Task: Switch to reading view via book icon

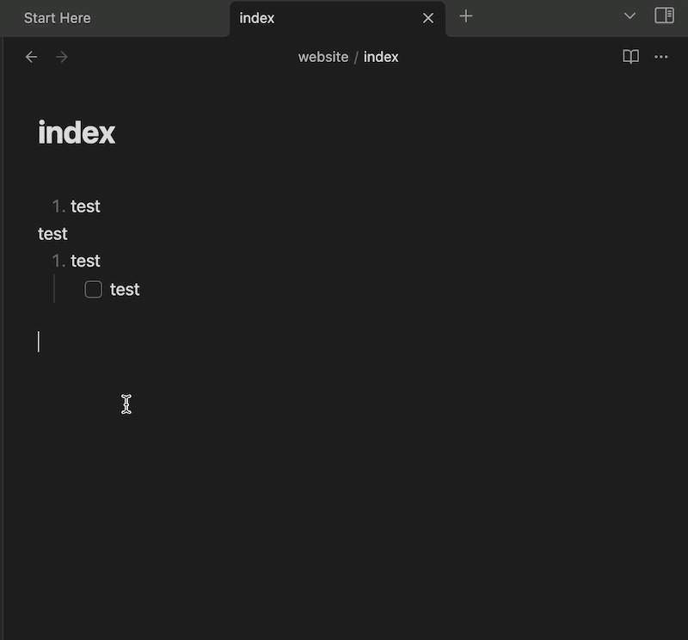Action: tap(630, 57)
